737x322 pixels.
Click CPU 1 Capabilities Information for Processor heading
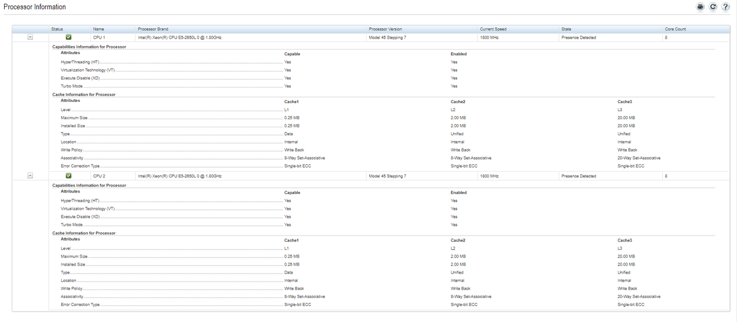[x=89, y=47]
